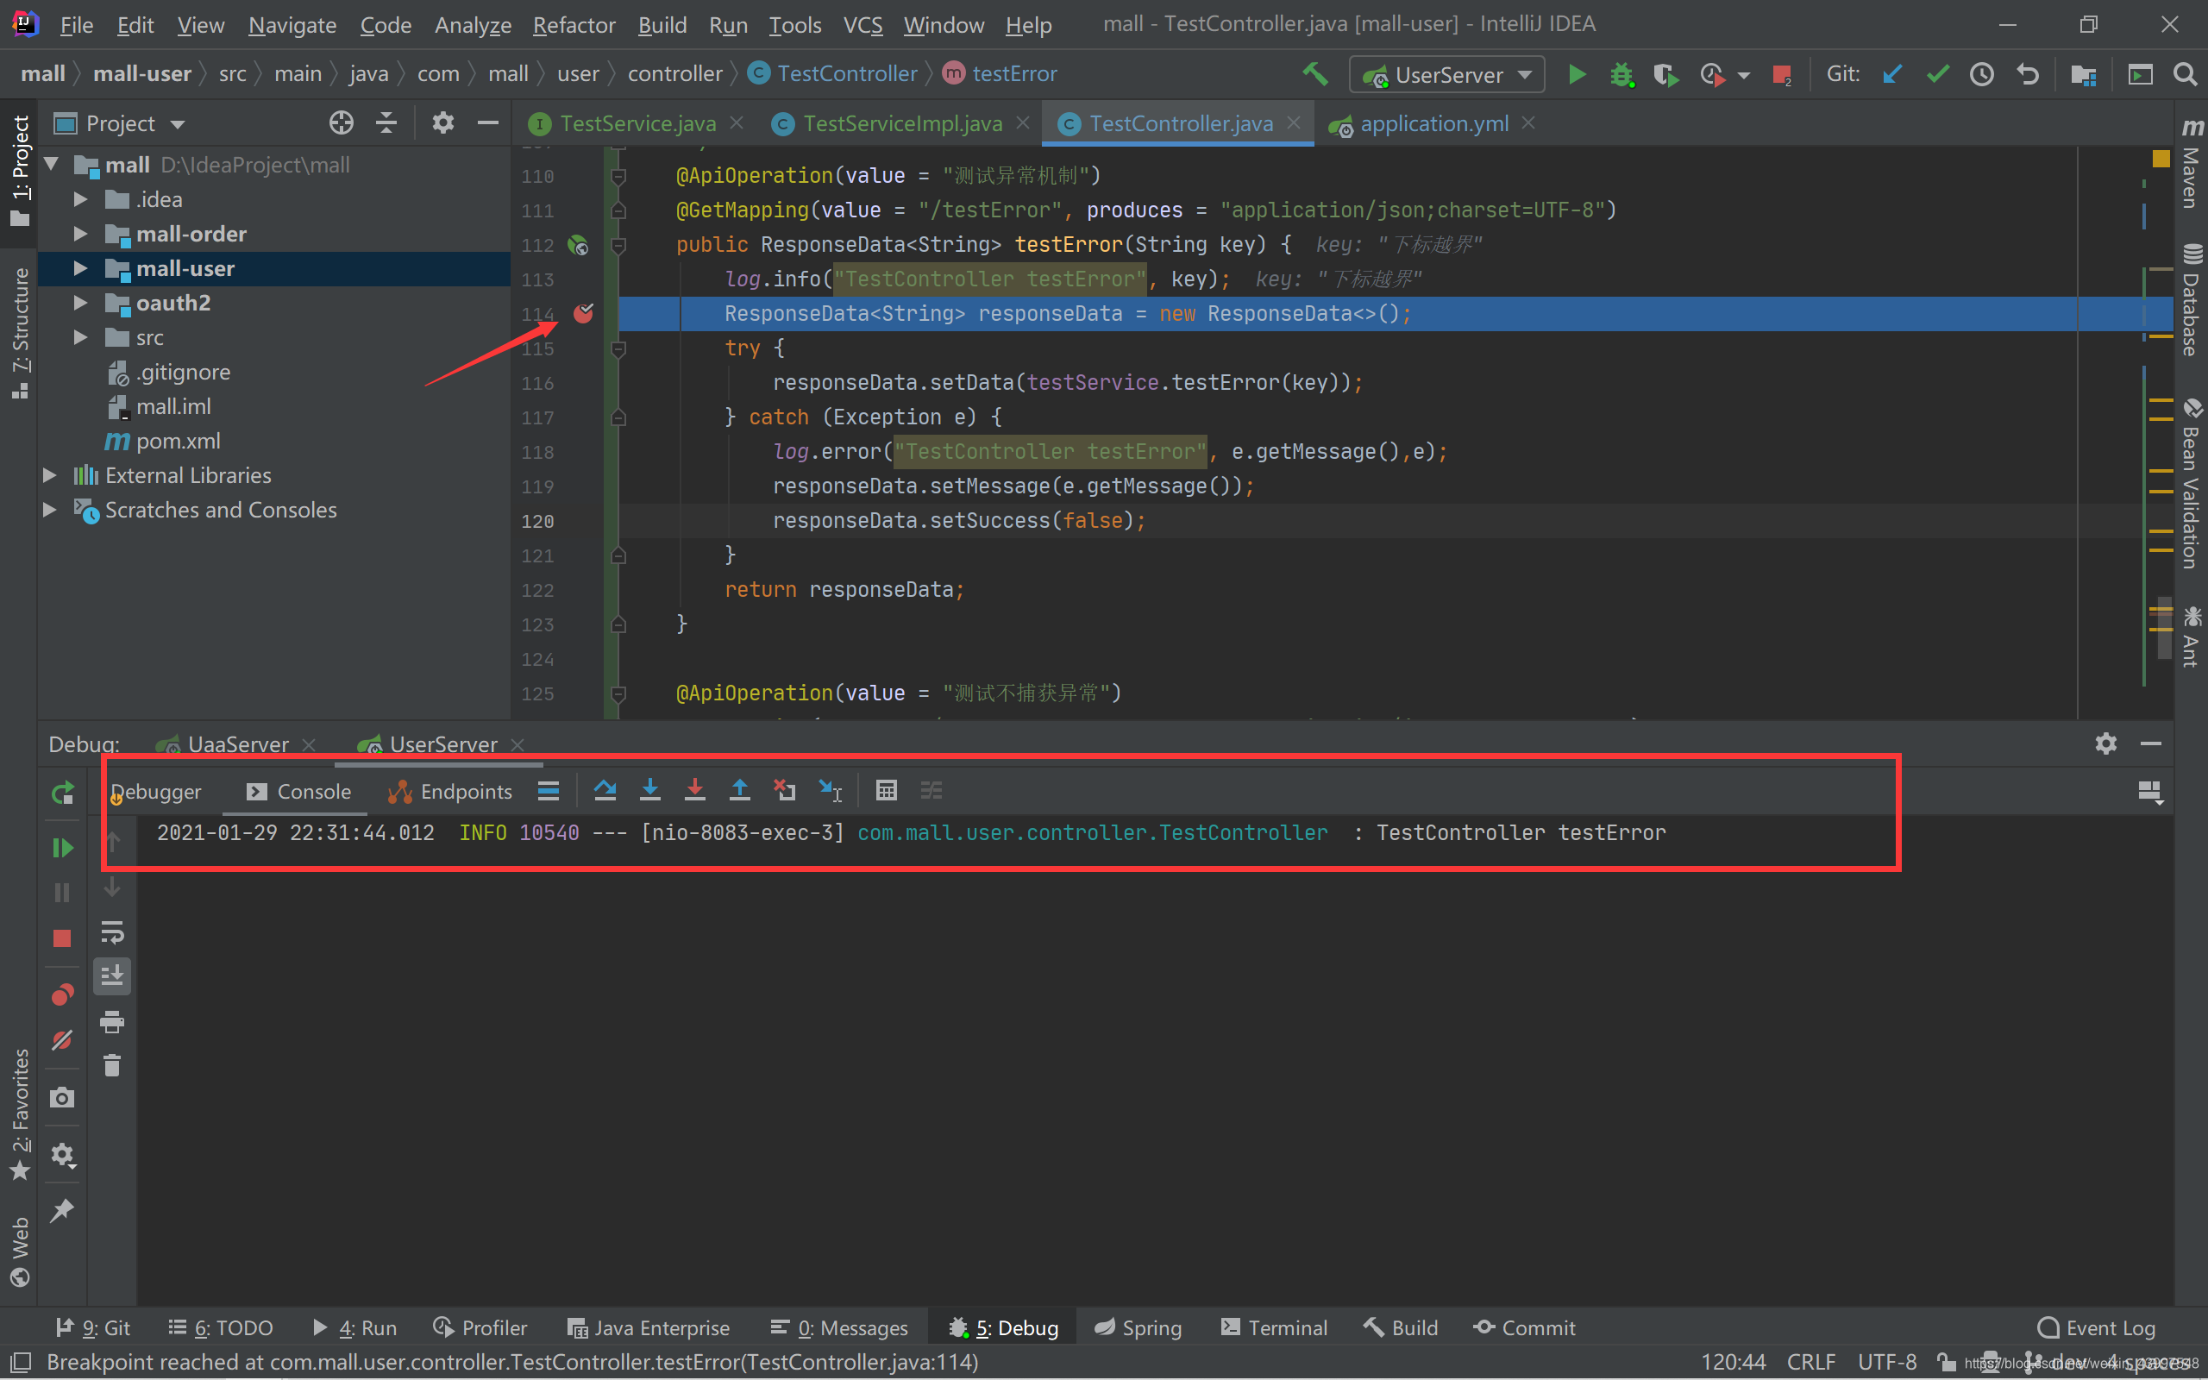Build the project using the hammer icon
The height and width of the screenshot is (1380, 2208).
click(x=1315, y=74)
